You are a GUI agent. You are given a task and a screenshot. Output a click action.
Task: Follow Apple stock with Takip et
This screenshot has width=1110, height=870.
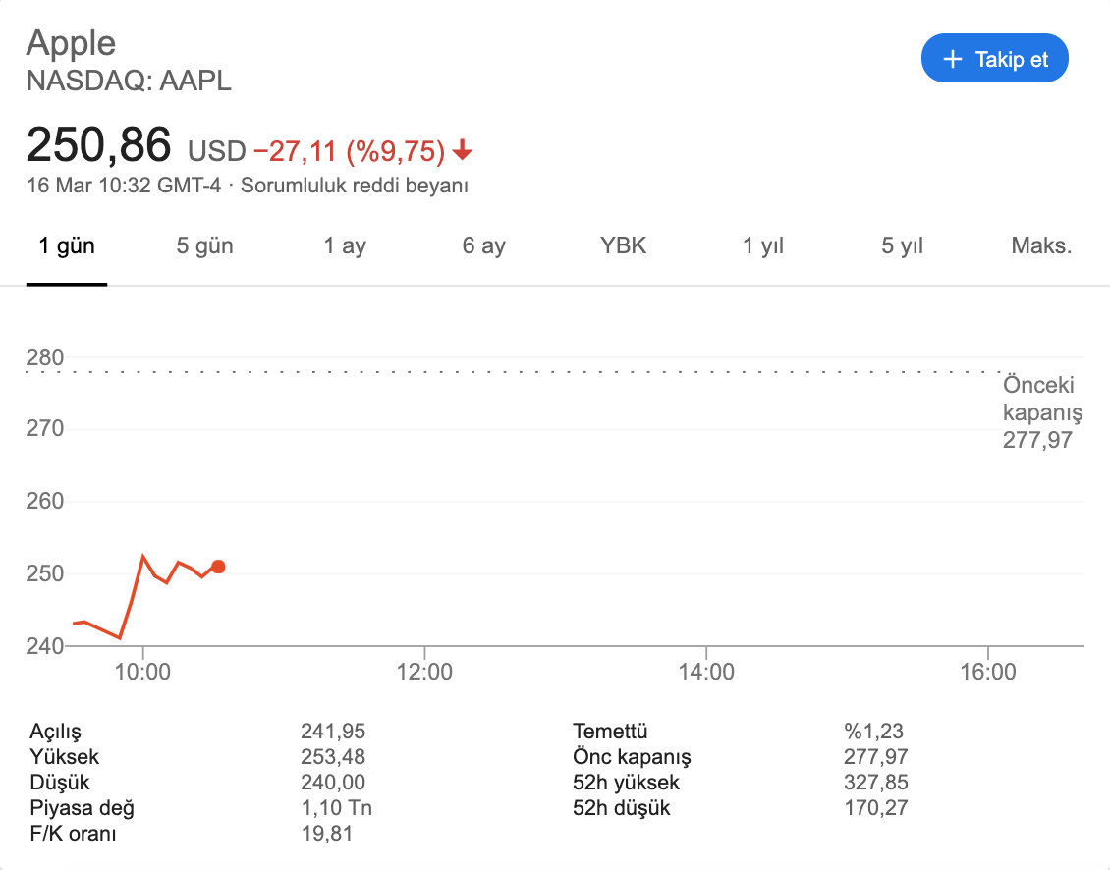[995, 58]
